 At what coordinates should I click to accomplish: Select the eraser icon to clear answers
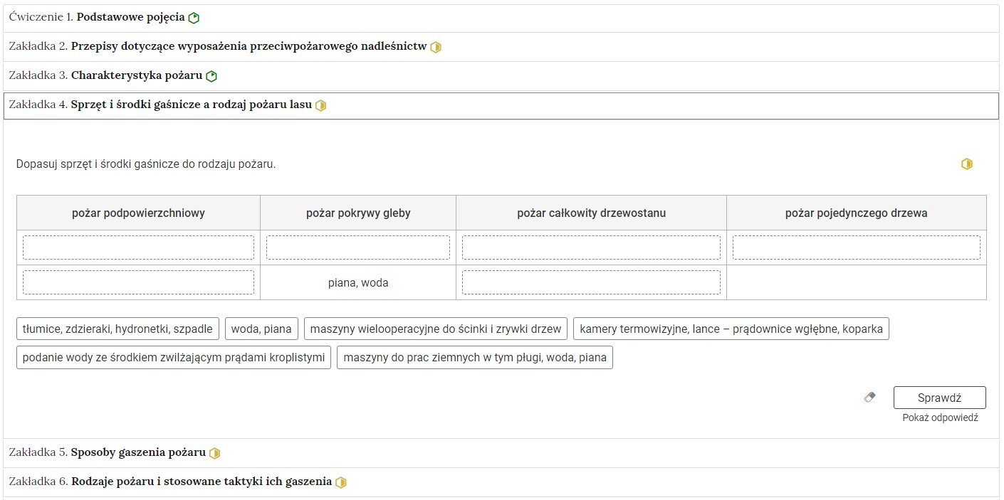coord(869,398)
